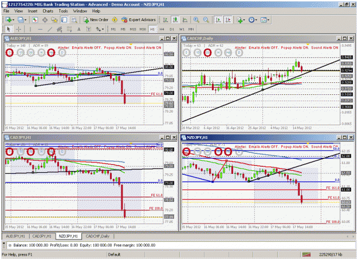Select the Cursor pointer tool
This screenshot has height=259, width=358.
9,29
